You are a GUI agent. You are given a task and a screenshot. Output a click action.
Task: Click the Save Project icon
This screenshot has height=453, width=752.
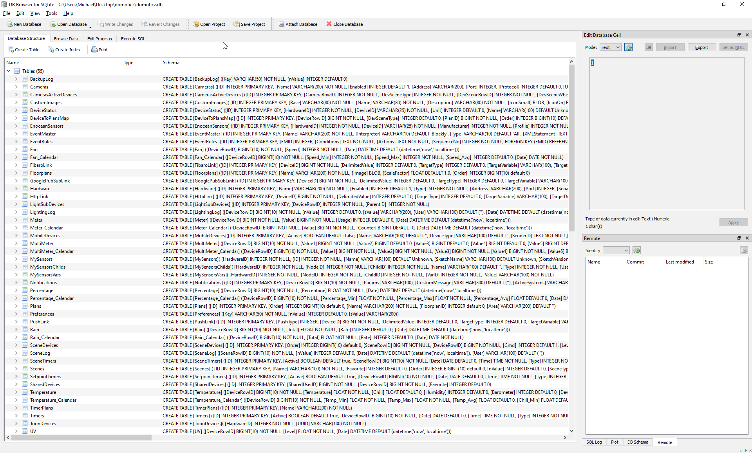click(x=237, y=24)
